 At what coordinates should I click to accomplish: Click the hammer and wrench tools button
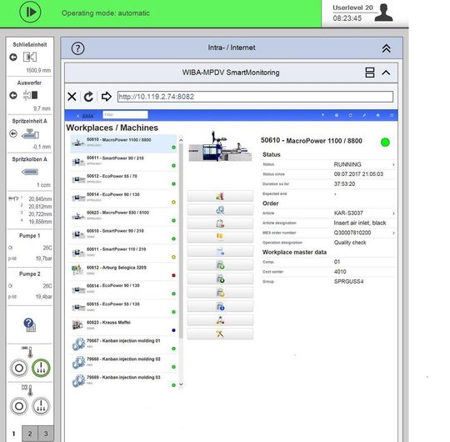(x=220, y=334)
